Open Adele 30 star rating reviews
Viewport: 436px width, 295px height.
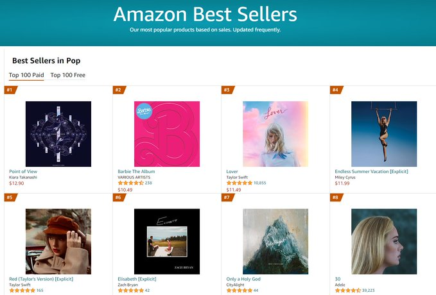pyautogui.click(x=348, y=291)
